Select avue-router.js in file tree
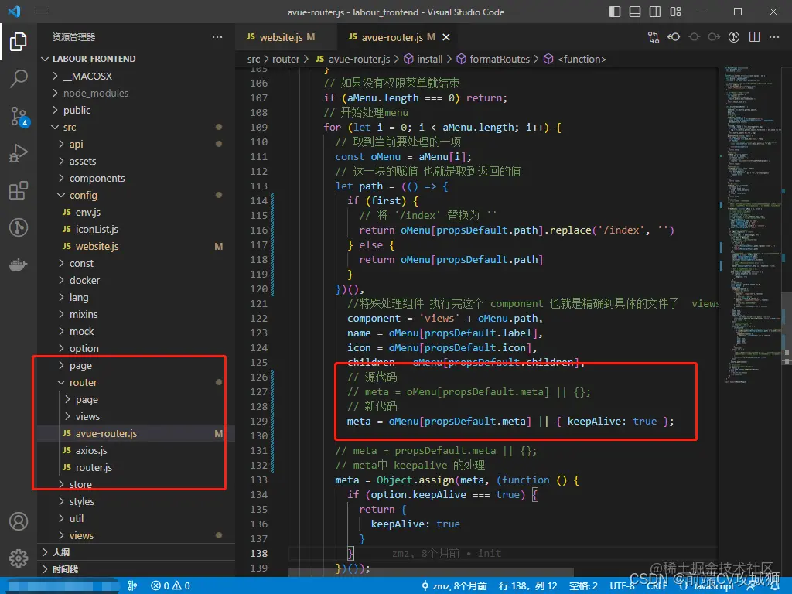The height and width of the screenshot is (594, 792). pyautogui.click(x=136, y=433)
